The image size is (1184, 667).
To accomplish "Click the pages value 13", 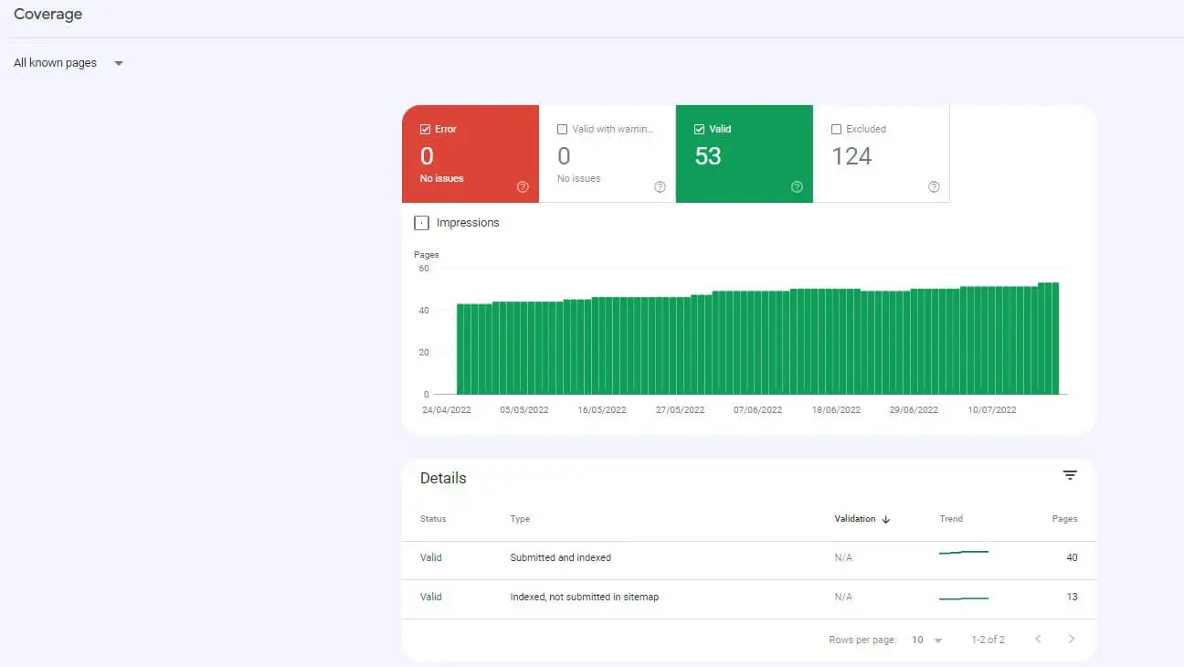I will coord(1072,598).
